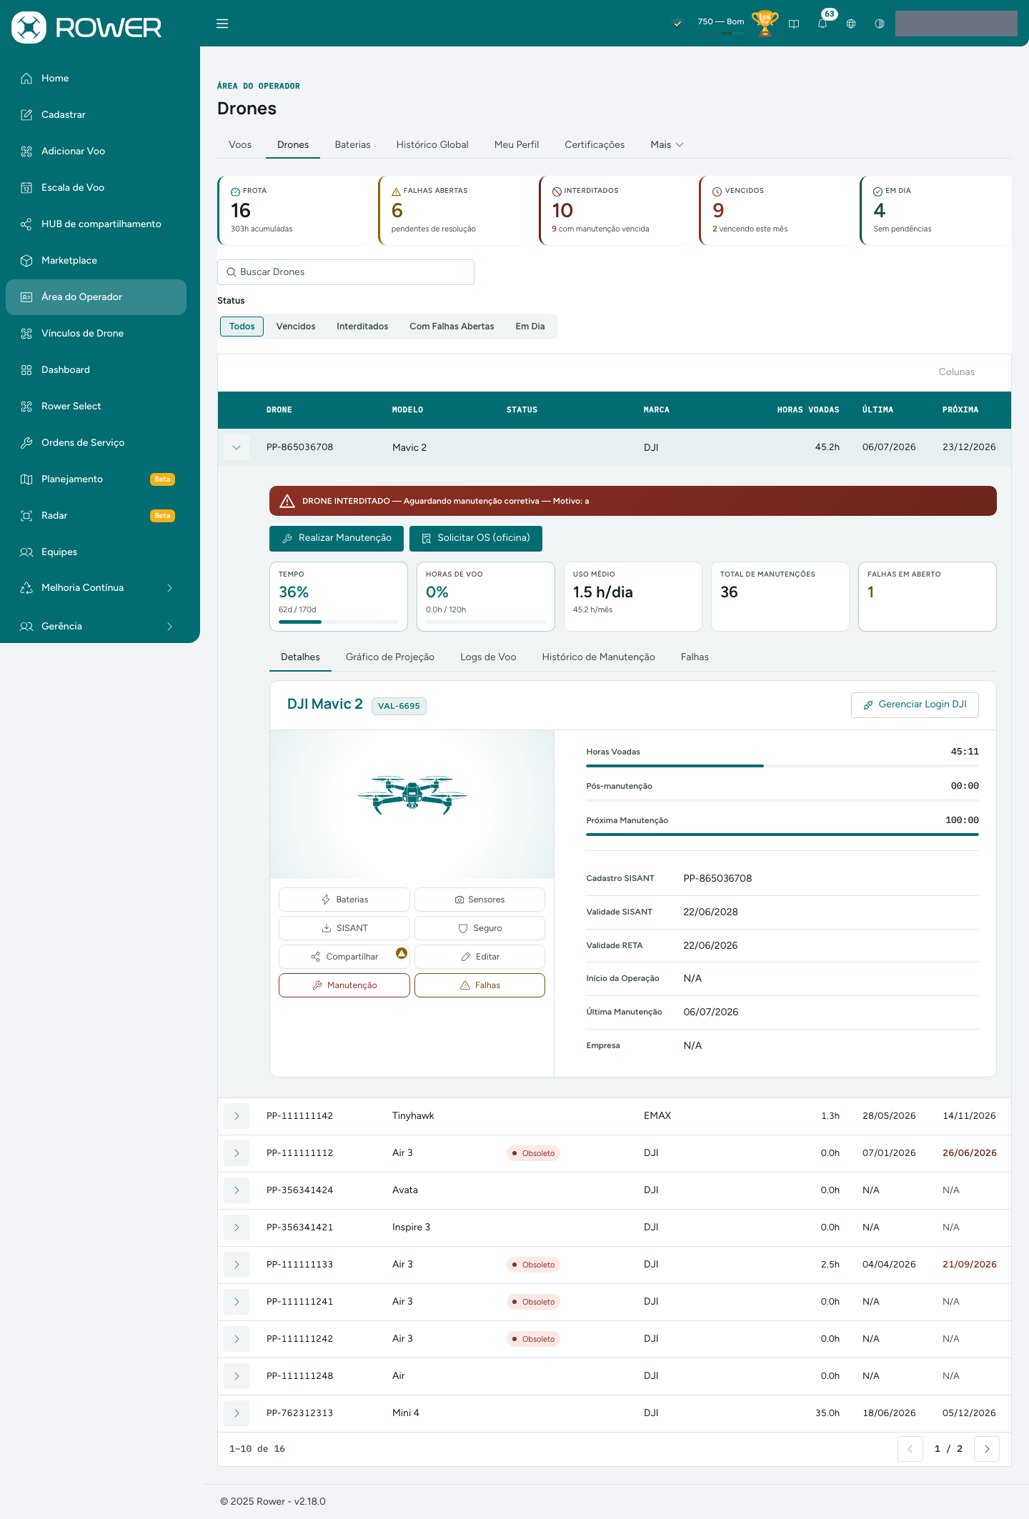Expand the PP-356341421 Inspire 3 row
1029x1519 pixels.
click(x=237, y=1227)
